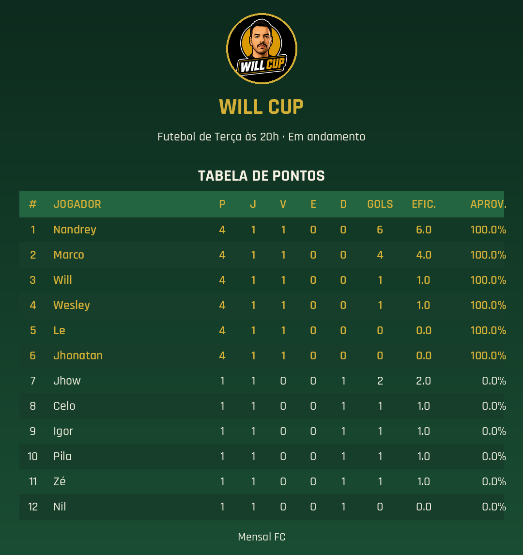The image size is (523, 555).
Task: Click the GOLS column header
Action: [x=380, y=204]
